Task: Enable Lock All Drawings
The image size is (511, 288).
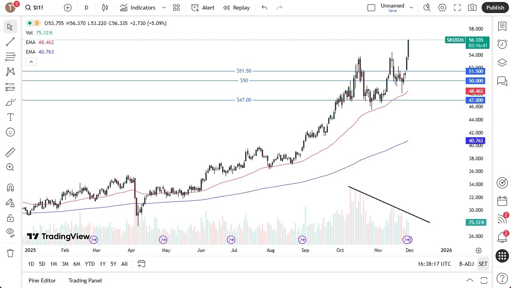Action: point(10,218)
